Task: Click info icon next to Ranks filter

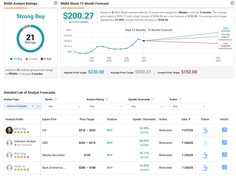Action: (x=56, y=99)
